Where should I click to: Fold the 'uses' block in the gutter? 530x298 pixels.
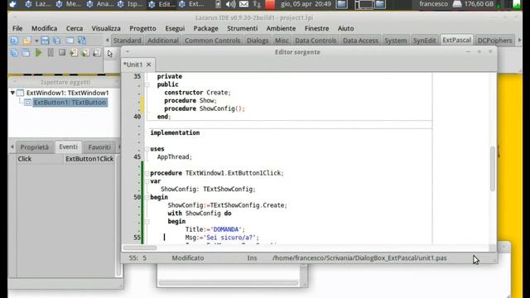click(147, 149)
